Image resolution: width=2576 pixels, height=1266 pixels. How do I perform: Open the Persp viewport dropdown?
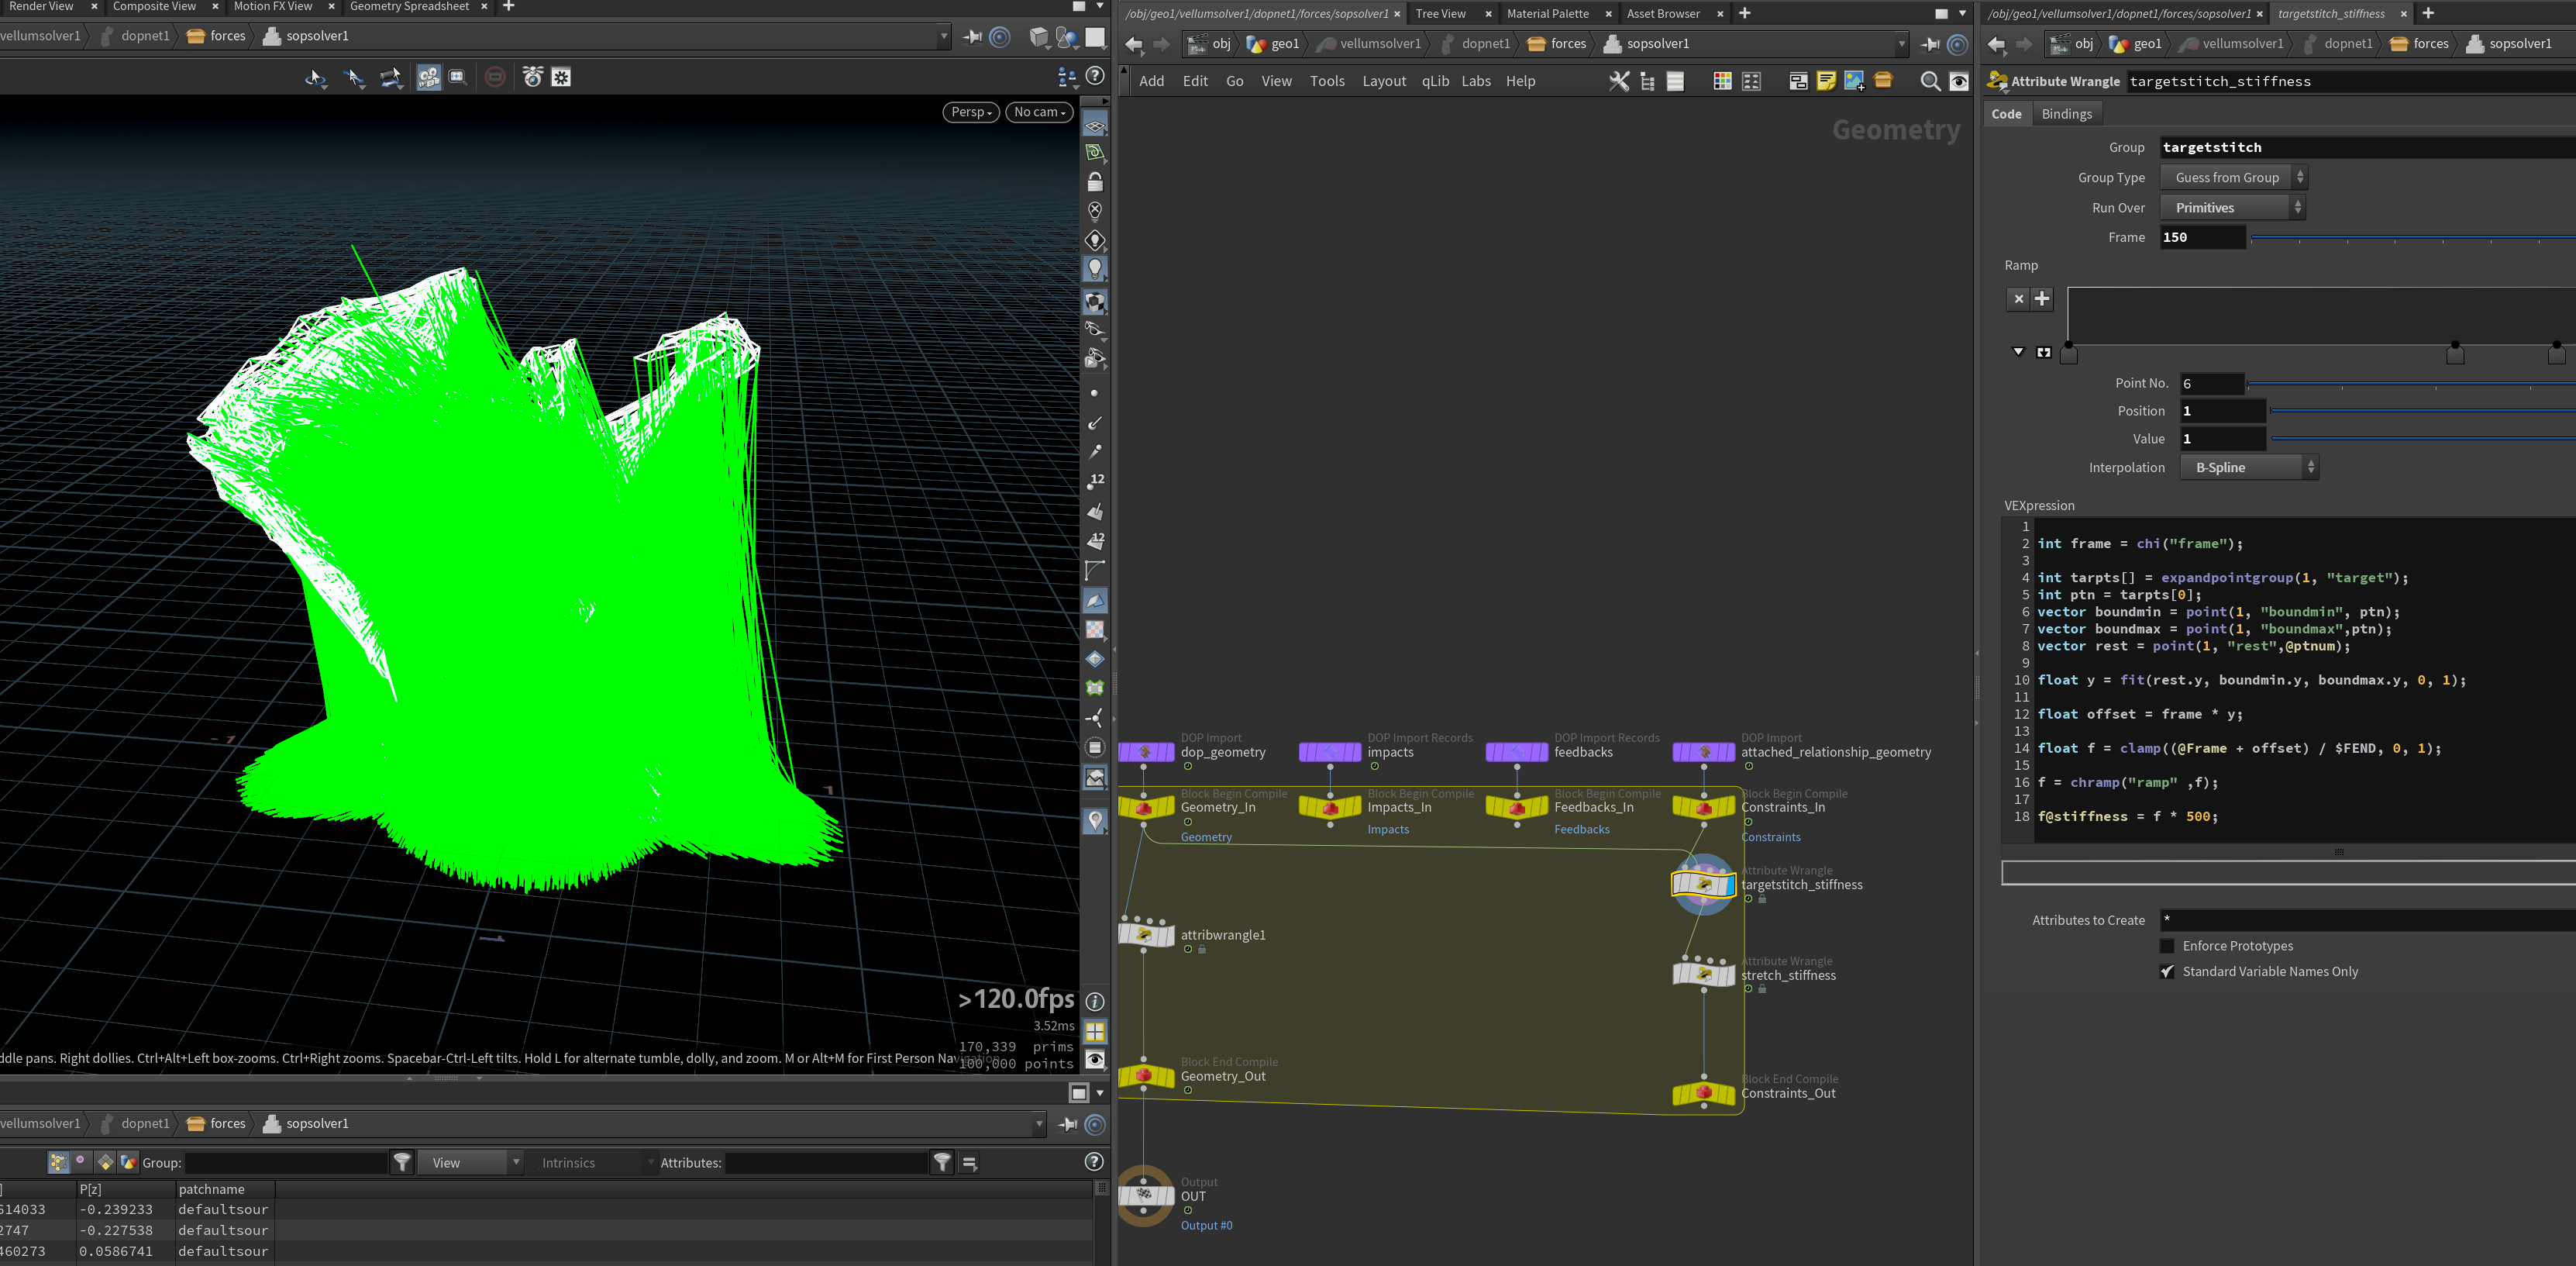click(x=970, y=112)
